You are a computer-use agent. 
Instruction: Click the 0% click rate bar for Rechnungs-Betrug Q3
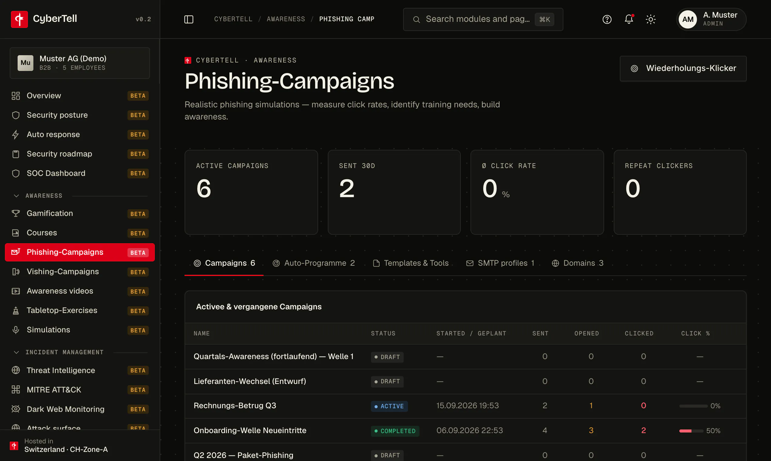click(693, 406)
